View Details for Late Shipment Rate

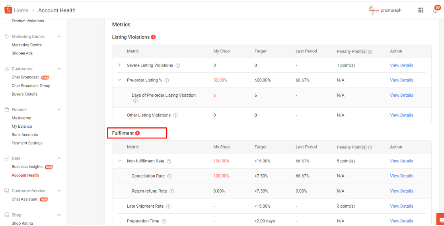point(401,207)
